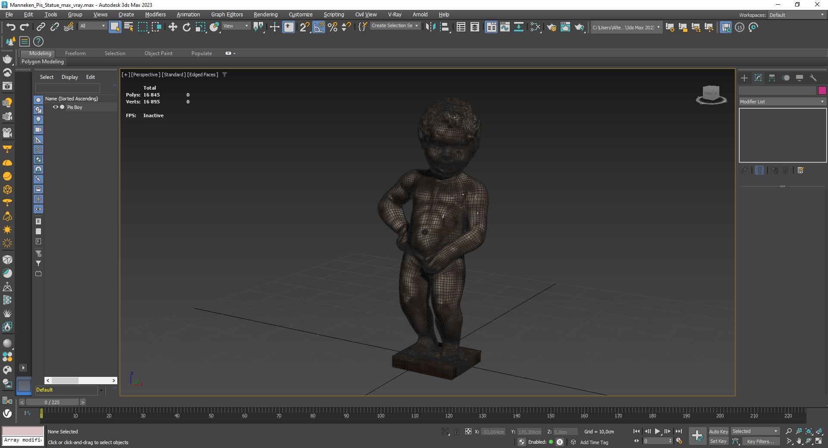The width and height of the screenshot is (828, 448).
Task: Open the Modifiers menu
Action: (x=155, y=15)
